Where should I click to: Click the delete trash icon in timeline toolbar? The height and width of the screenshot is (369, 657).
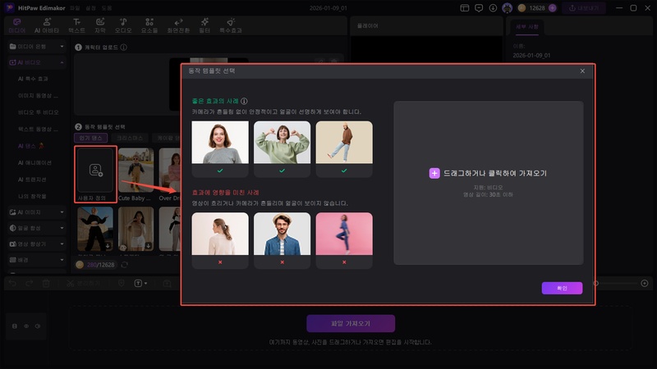[46, 283]
